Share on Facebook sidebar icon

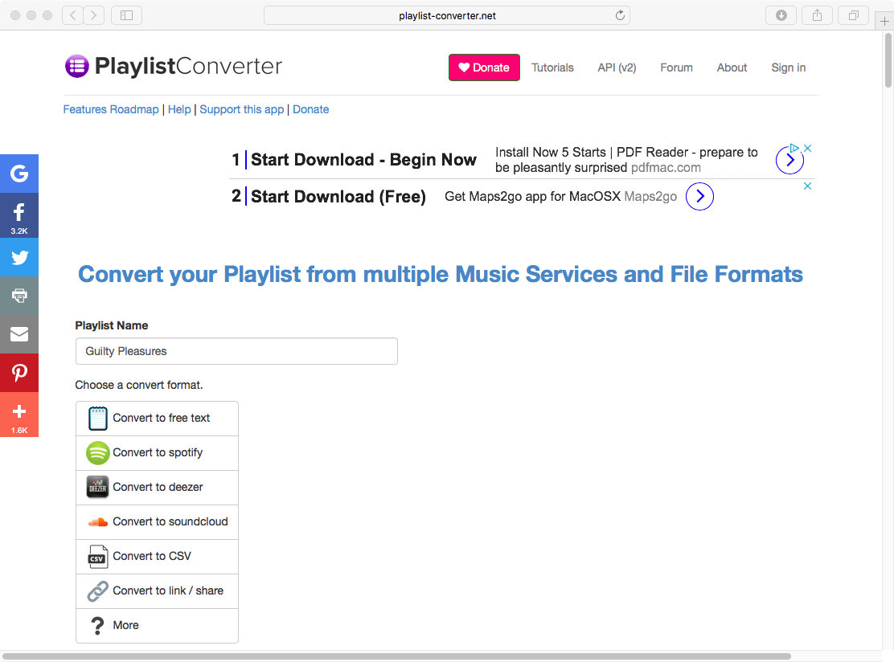19,215
